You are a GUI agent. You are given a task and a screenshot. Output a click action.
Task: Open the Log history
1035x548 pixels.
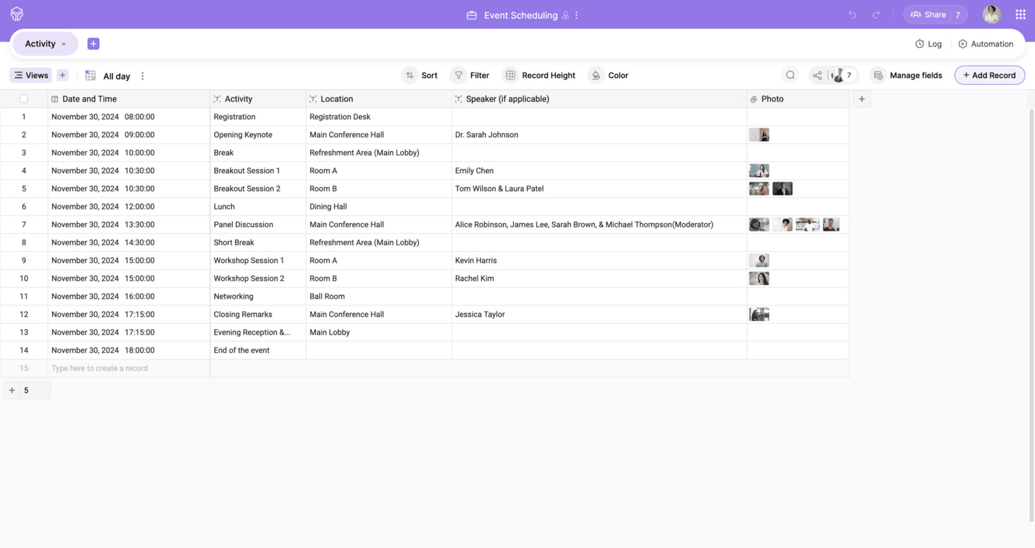click(x=928, y=44)
